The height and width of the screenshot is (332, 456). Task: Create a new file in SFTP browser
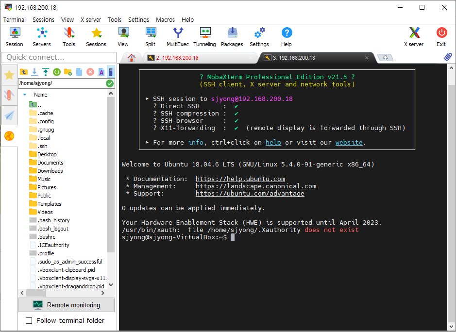tap(79, 71)
